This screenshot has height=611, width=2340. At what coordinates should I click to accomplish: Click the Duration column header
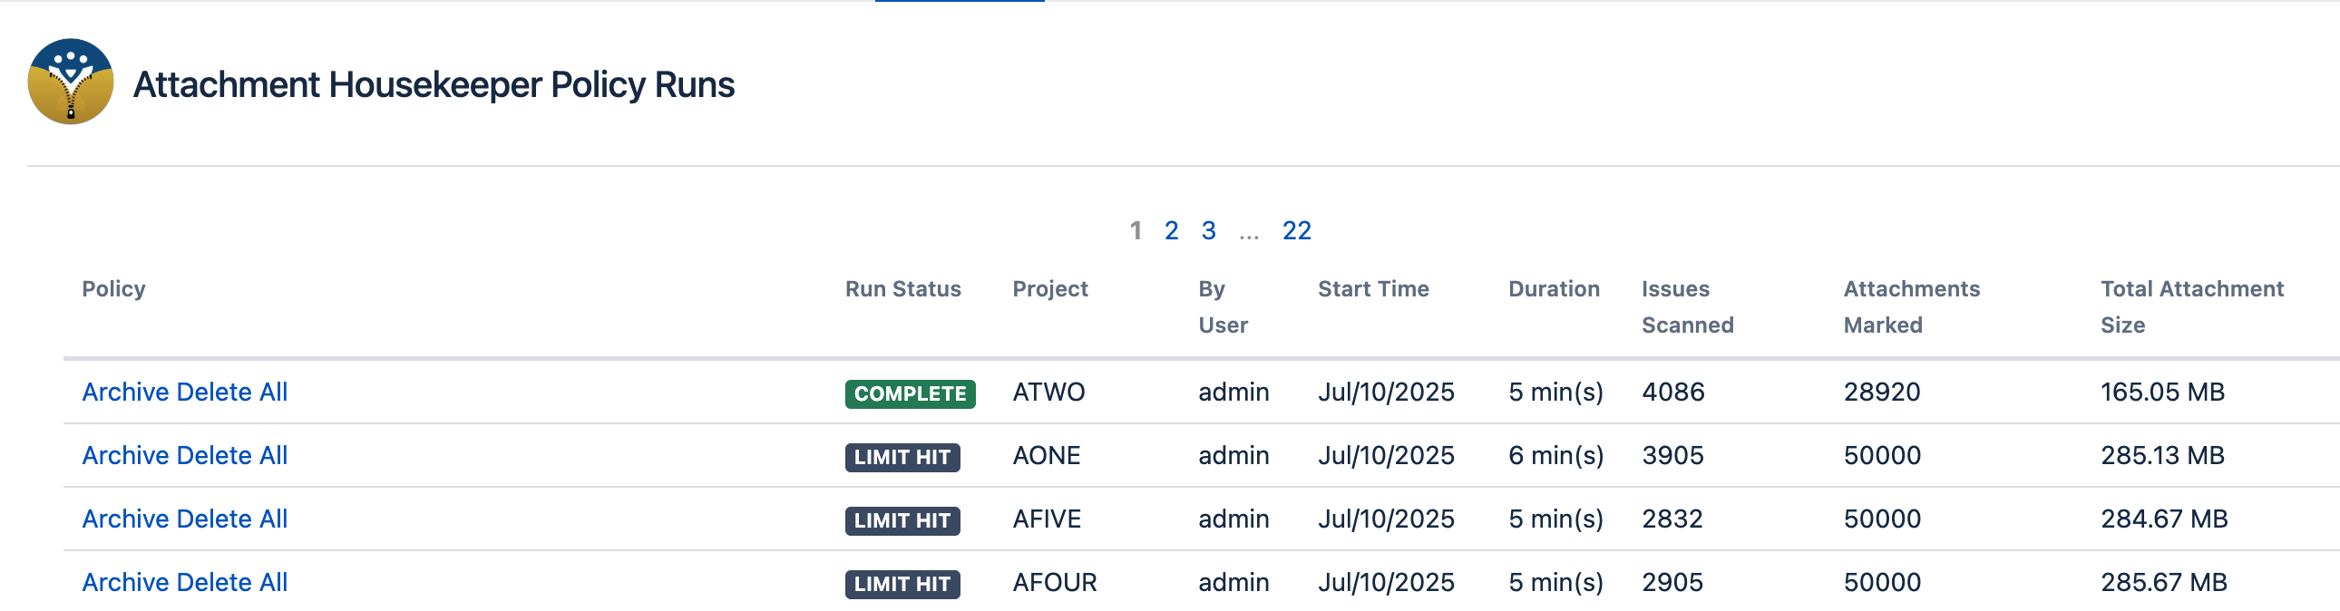click(x=1554, y=288)
